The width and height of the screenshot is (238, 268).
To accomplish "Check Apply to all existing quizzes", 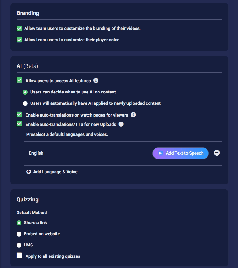I will (19, 256).
